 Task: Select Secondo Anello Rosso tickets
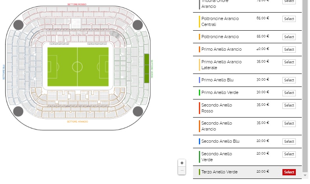289,105
